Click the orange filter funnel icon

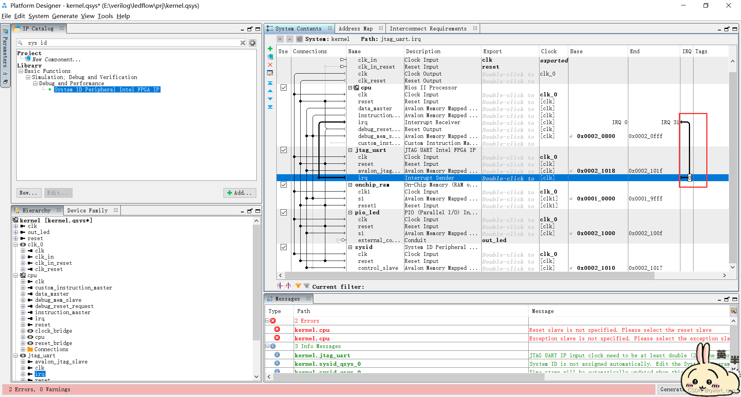point(298,286)
